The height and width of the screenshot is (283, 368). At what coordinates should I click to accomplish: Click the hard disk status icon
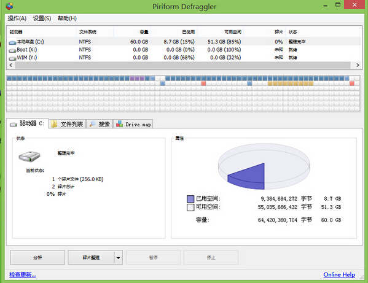(29, 157)
